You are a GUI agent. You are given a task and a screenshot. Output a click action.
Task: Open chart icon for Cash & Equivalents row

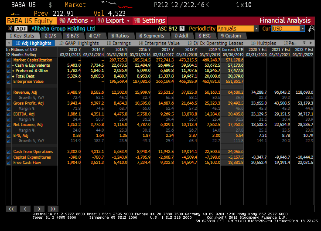point(9,65)
